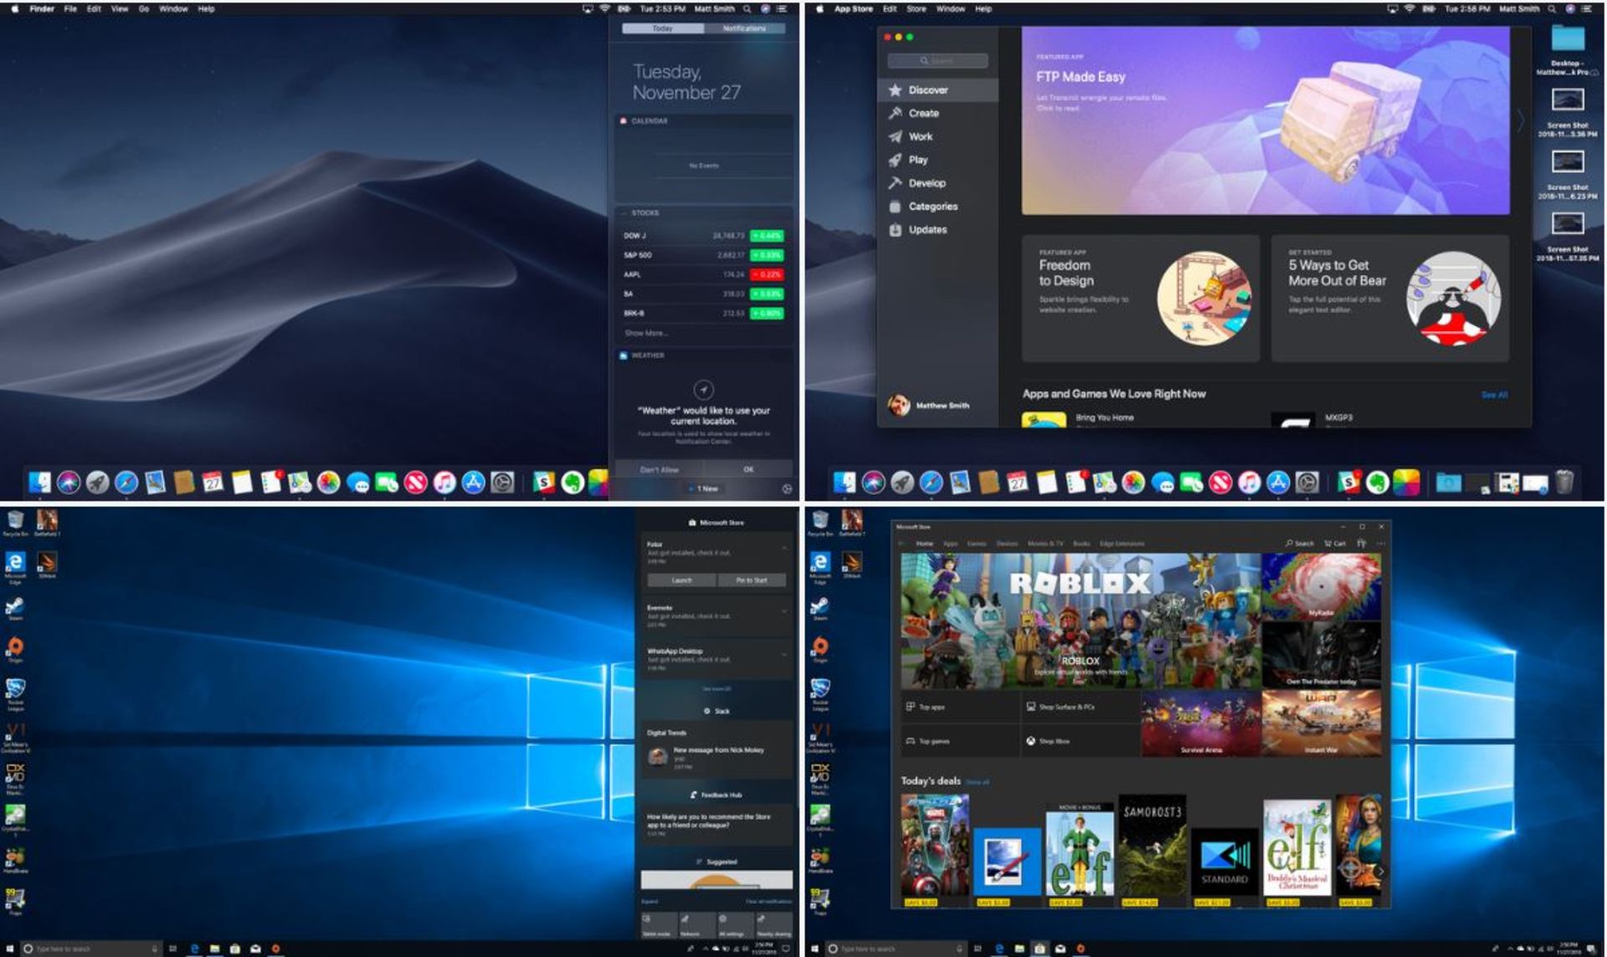Click the back arrow in the Microsoft Store

pyautogui.click(x=901, y=544)
